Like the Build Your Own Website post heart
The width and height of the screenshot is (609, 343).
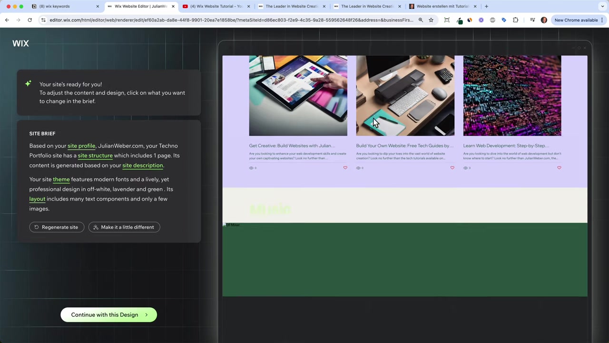click(x=452, y=168)
